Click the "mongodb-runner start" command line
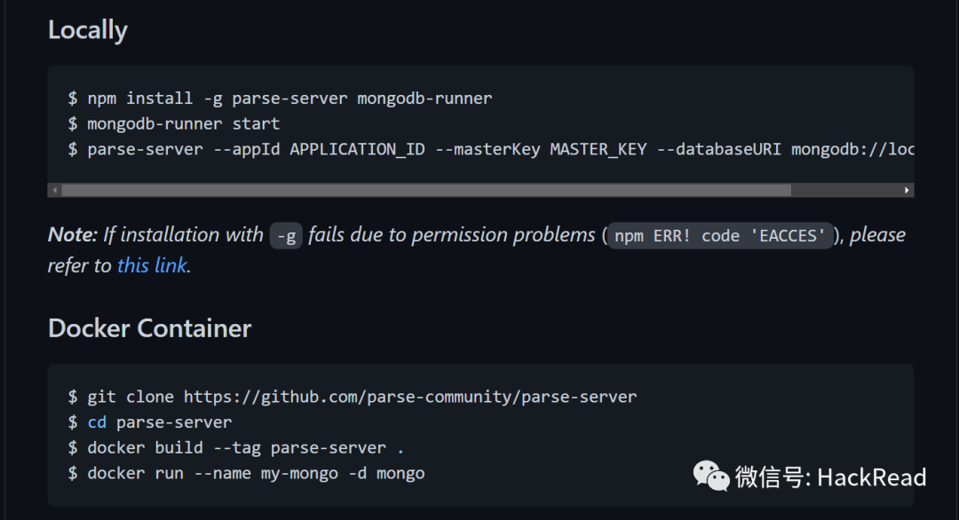The height and width of the screenshot is (520, 959). point(174,124)
